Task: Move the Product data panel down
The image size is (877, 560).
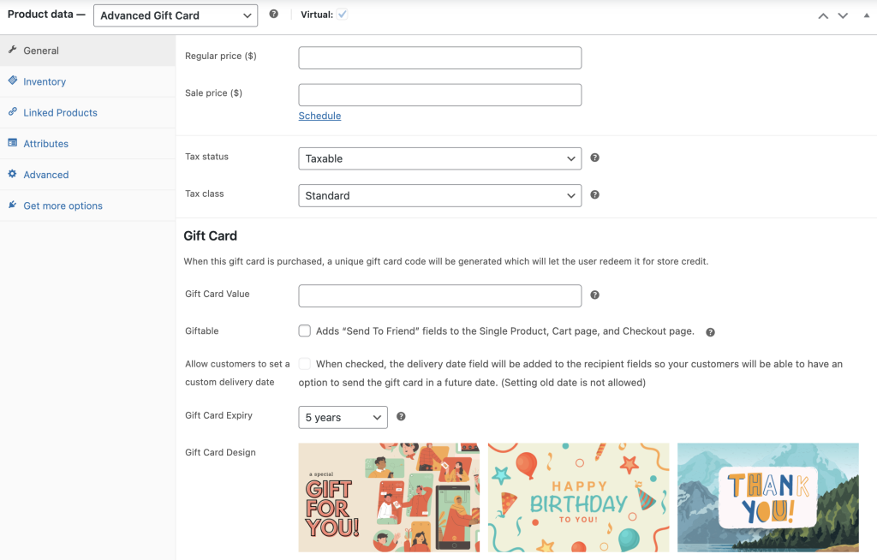Action: (x=843, y=15)
